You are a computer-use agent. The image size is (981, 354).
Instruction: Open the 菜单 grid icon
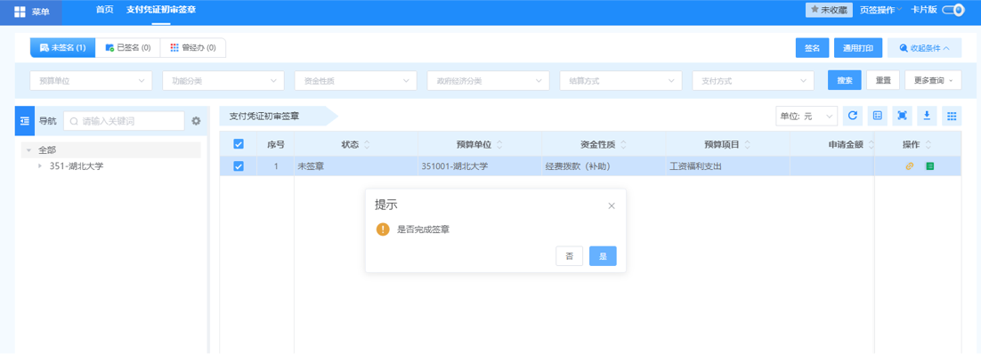(20, 12)
